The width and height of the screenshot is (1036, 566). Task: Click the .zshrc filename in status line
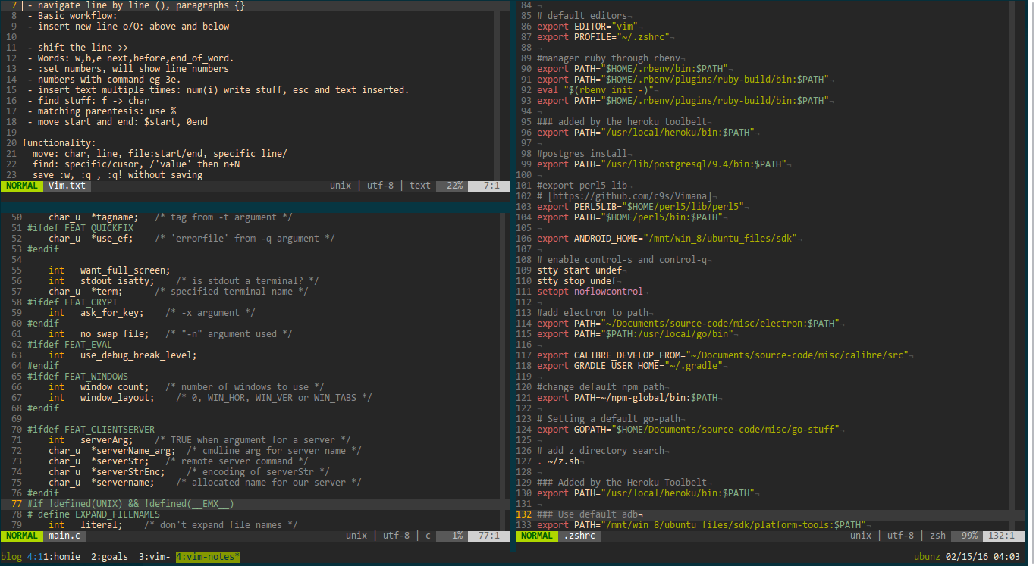579,536
